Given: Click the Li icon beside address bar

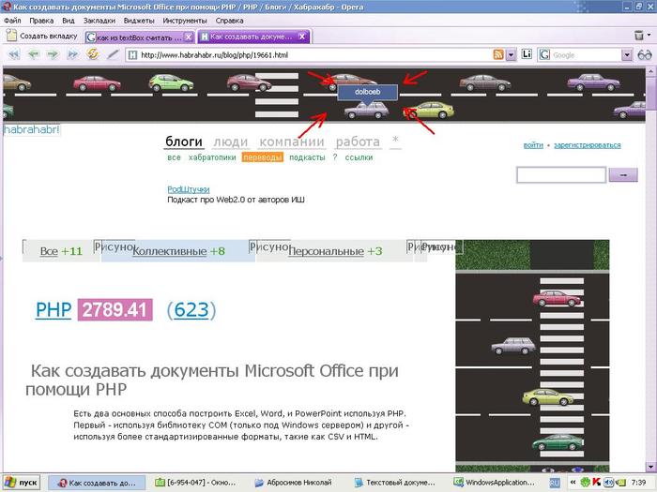Looking at the screenshot, I should point(527,54).
